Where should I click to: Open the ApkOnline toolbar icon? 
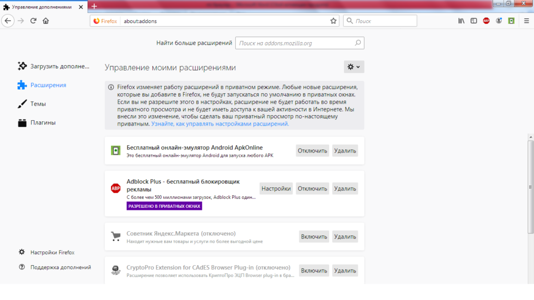(x=511, y=21)
